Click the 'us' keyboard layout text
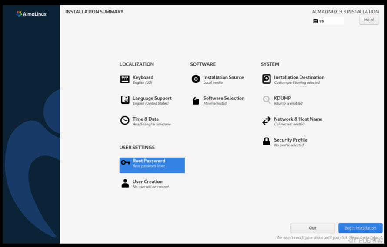 point(321,21)
